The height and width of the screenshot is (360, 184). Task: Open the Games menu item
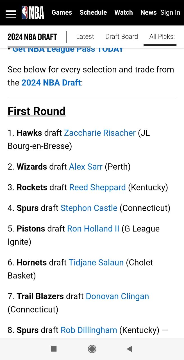pos(62,13)
